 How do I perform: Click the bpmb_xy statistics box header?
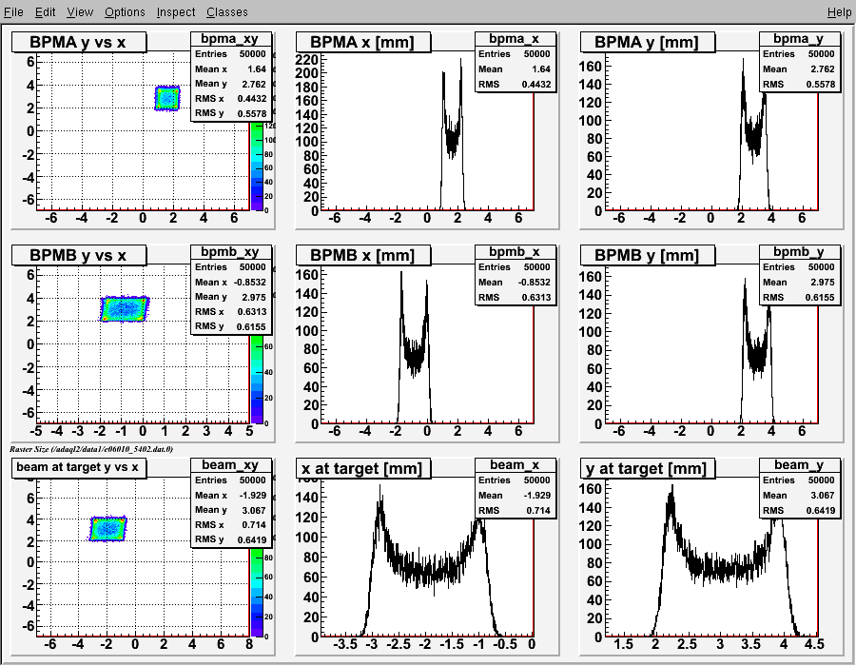[231, 252]
